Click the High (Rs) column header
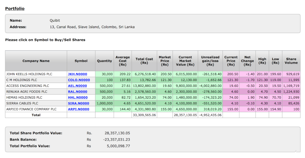Image resolution: width=305 pixels, height=158 pixels. tap(262, 61)
